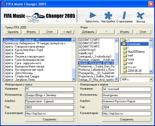The width and height of the screenshot is (155, 126).
Task: Select Серега - Загубили Лялю
Action: 37,80
